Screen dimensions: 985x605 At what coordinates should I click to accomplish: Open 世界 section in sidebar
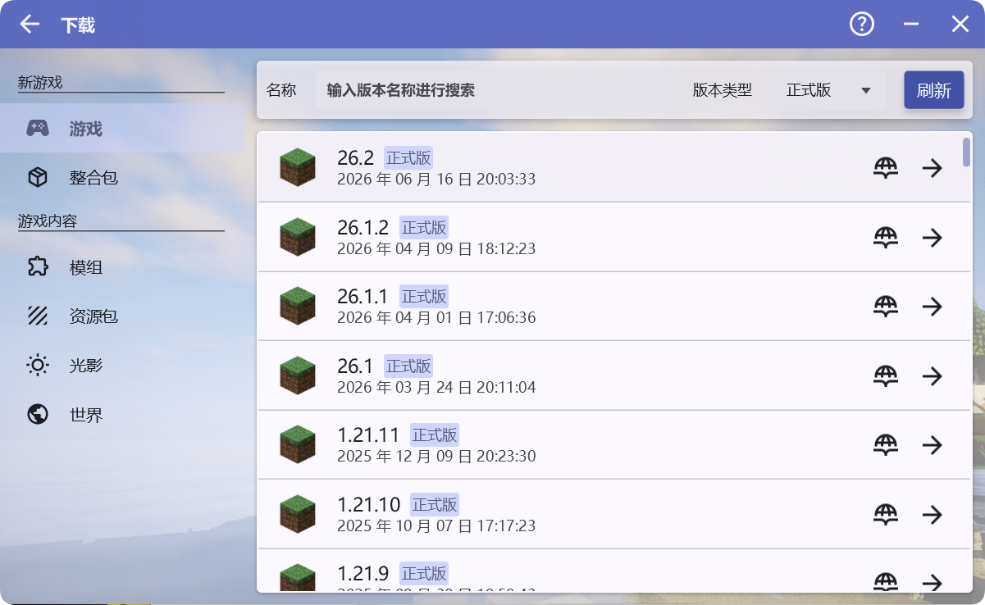[x=122, y=415]
